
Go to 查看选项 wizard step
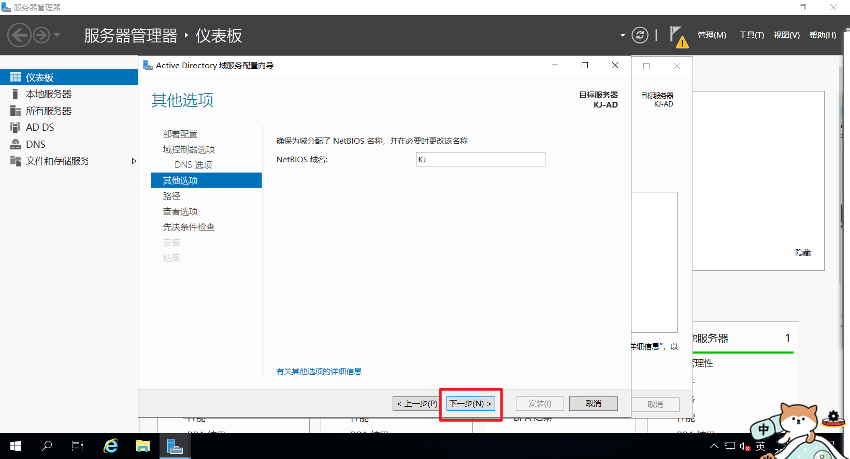tap(180, 211)
